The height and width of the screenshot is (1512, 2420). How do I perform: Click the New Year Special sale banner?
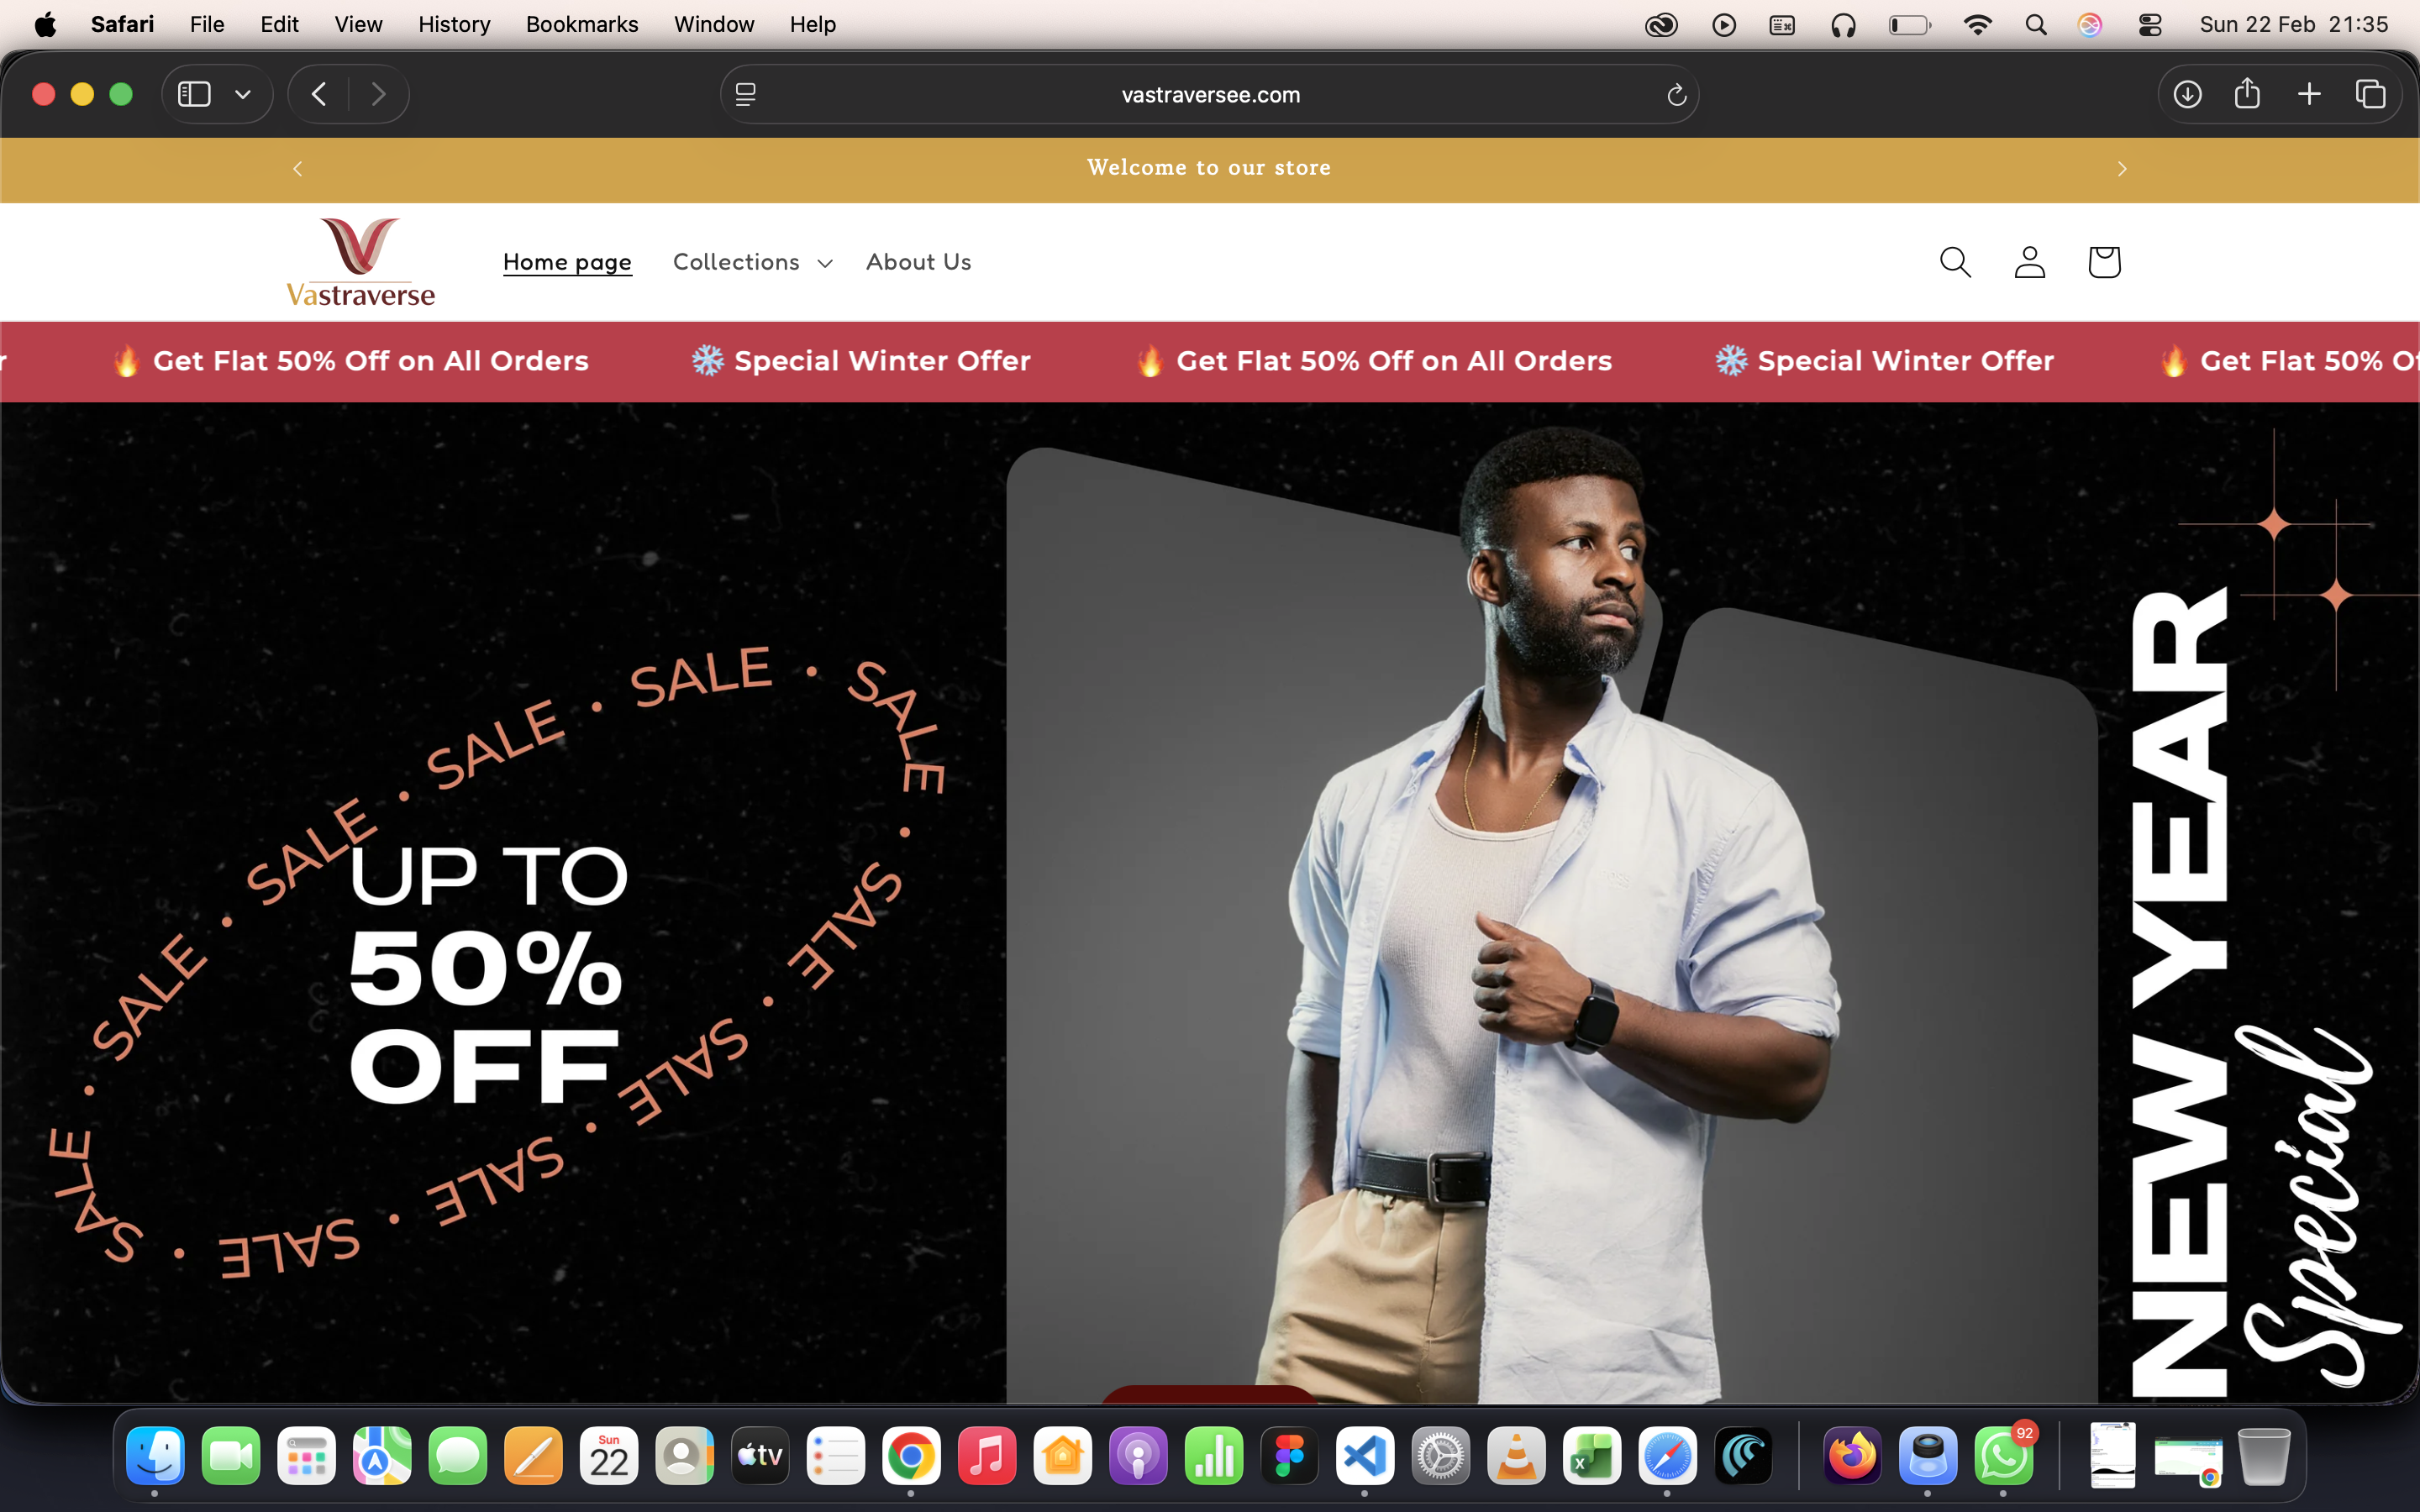tap(1210, 902)
